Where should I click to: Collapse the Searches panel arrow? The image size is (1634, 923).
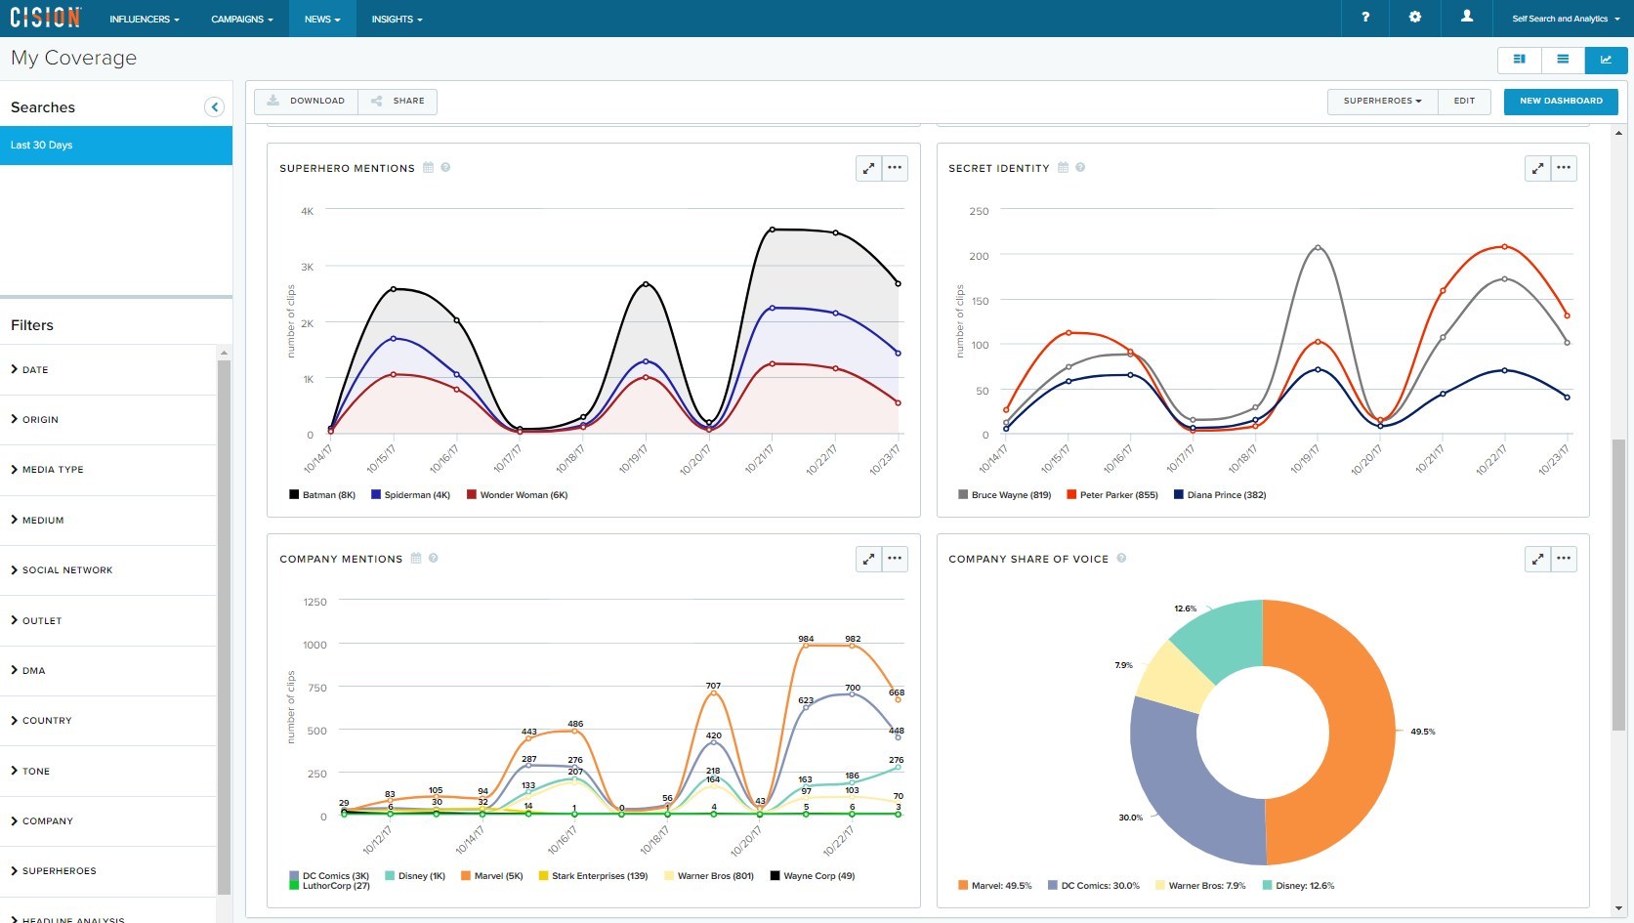coord(215,107)
